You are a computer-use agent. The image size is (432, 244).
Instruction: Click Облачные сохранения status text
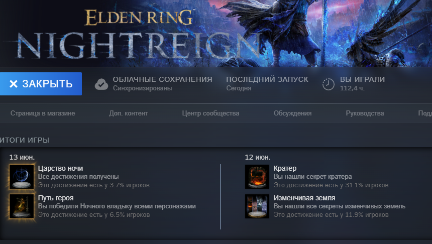click(x=163, y=84)
